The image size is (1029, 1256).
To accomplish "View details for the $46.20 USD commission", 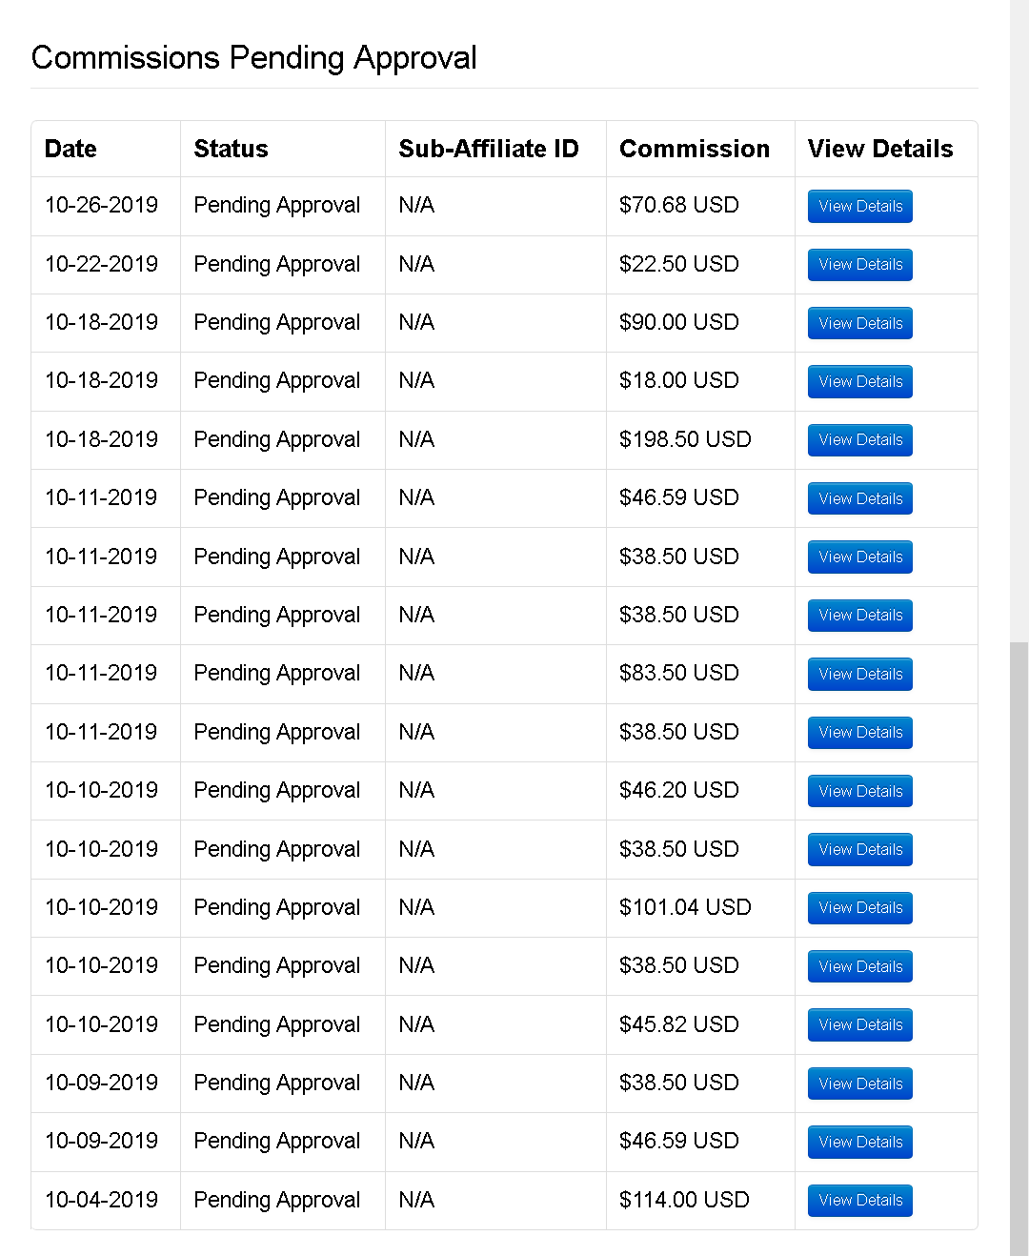I will 859,791.
